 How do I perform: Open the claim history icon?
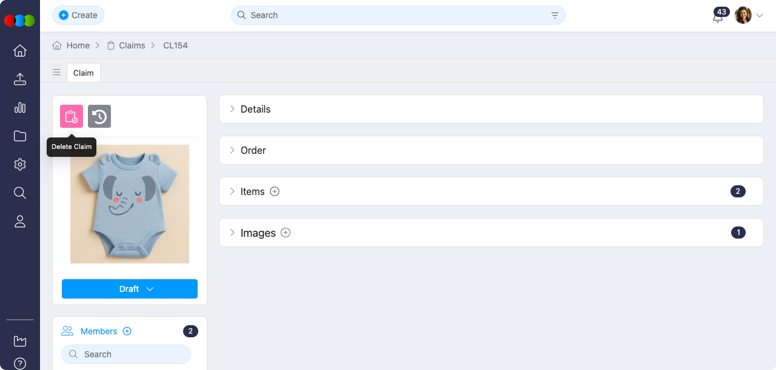pyautogui.click(x=99, y=116)
